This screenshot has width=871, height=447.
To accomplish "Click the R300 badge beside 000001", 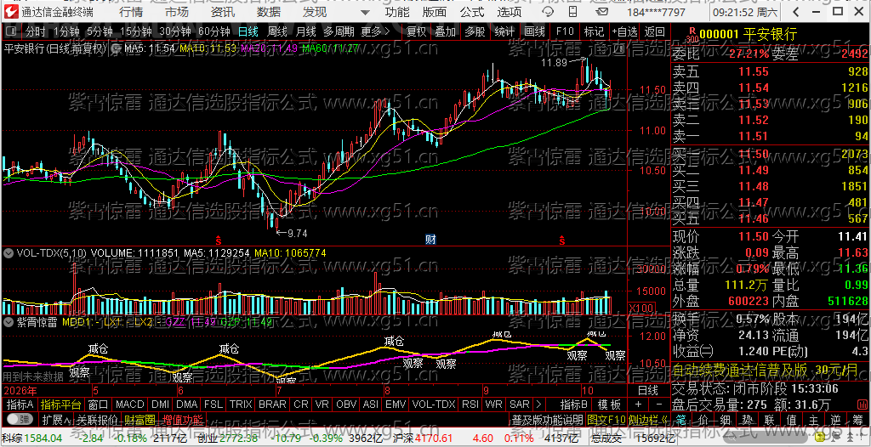I will 691,35.
